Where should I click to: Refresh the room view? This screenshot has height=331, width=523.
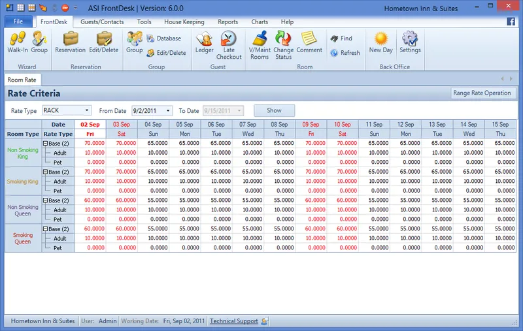pos(345,53)
